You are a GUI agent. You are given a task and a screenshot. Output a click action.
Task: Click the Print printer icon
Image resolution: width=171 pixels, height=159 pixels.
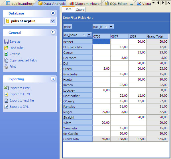click(x=6, y=67)
